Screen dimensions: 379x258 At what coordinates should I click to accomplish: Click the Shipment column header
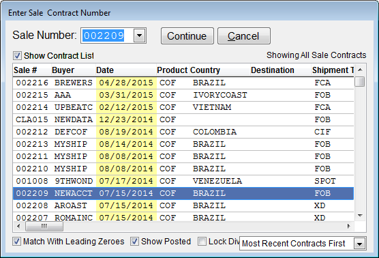[333, 70]
